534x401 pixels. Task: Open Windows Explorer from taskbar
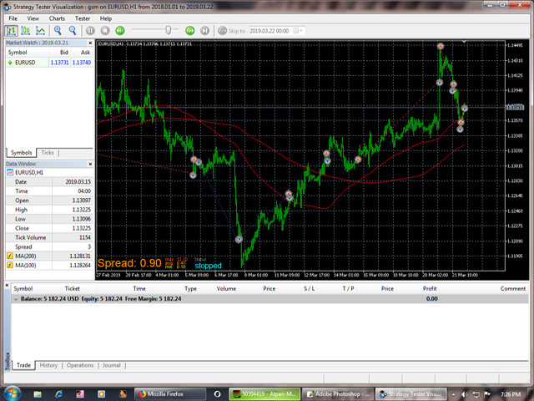(x=37, y=394)
